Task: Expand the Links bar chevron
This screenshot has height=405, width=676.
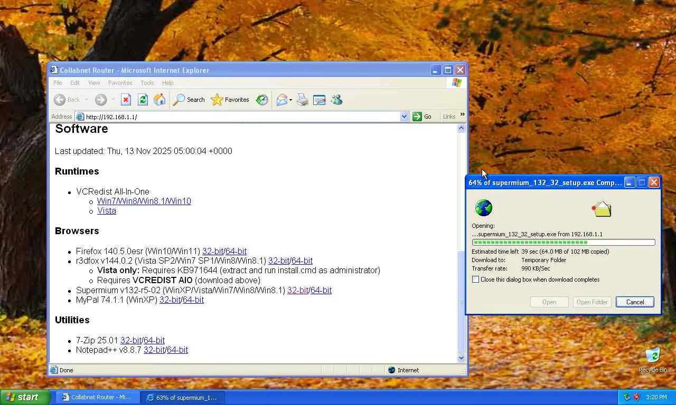Action: pyautogui.click(x=462, y=114)
